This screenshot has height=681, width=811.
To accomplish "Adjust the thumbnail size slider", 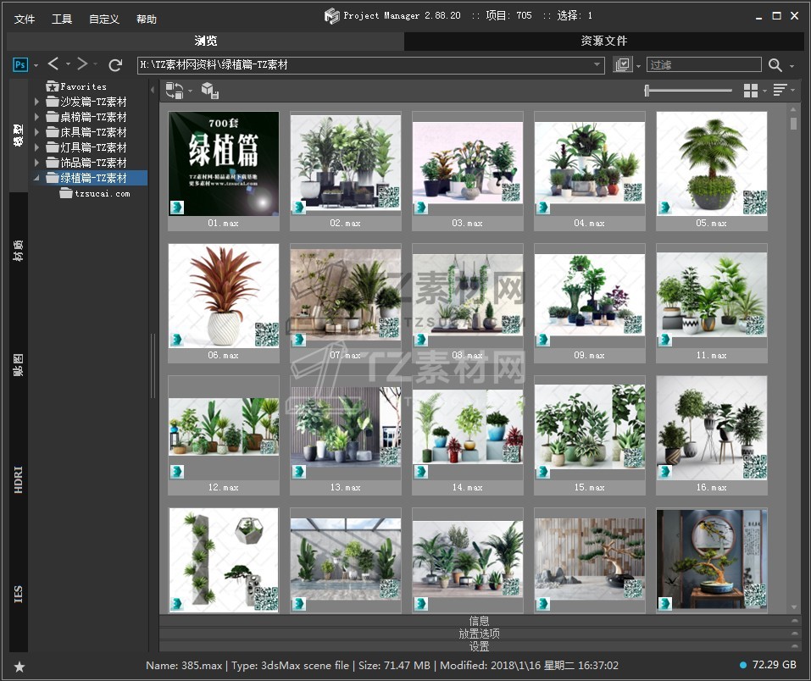I will 647,90.
